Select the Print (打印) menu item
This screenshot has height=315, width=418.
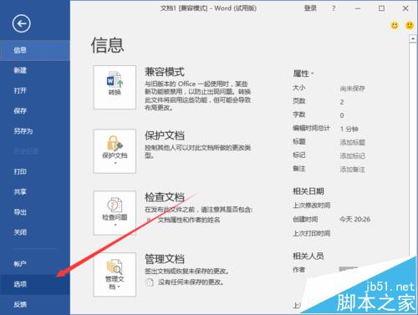35,171
